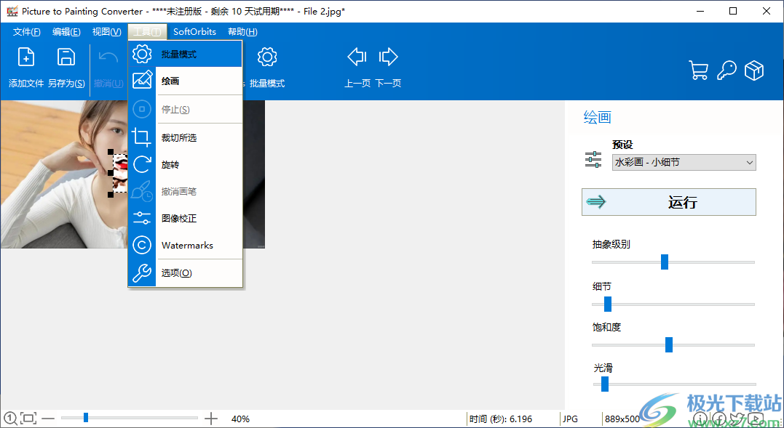Click the preset sliders icon beside 预设

pyautogui.click(x=593, y=160)
